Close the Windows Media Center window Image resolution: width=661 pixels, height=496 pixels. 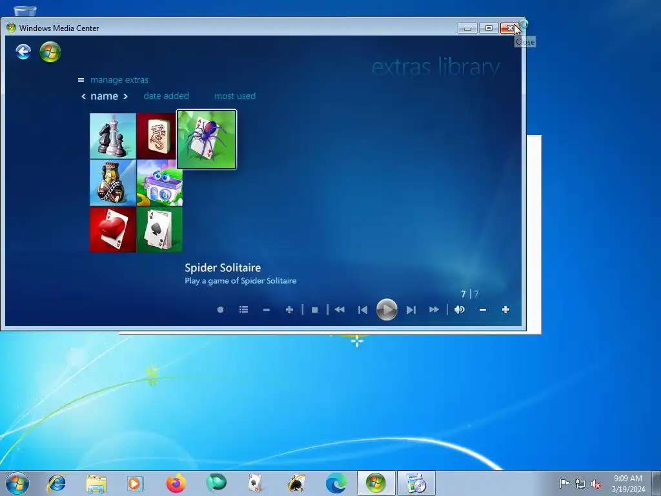pyautogui.click(x=510, y=28)
